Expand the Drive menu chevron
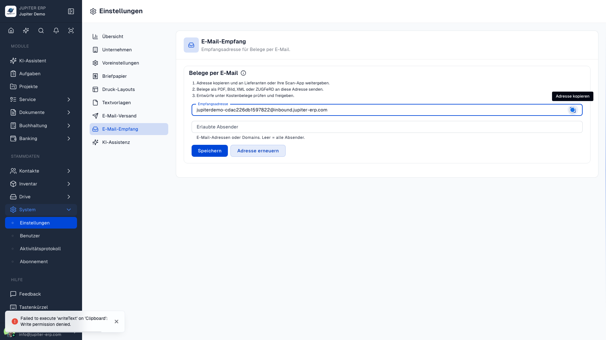The image size is (606, 340). tap(69, 197)
